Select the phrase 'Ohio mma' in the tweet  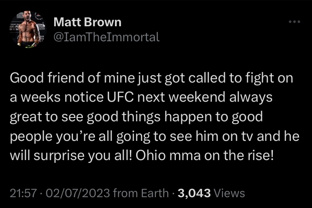pyautogui.click(x=168, y=155)
